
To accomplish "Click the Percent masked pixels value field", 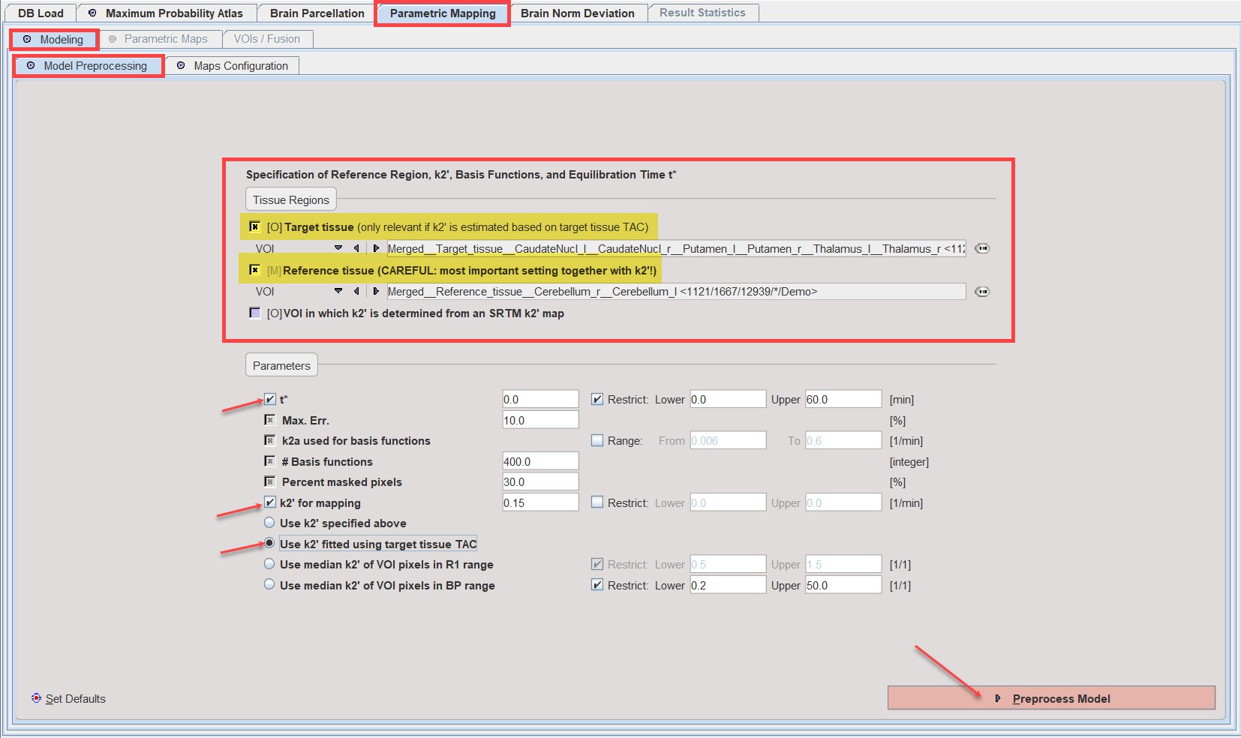I will (540, 481).
